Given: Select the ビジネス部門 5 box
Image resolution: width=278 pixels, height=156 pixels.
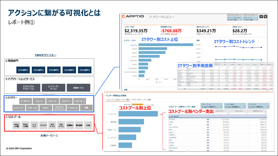Looking at the screenshot, I should coord(85,70).
